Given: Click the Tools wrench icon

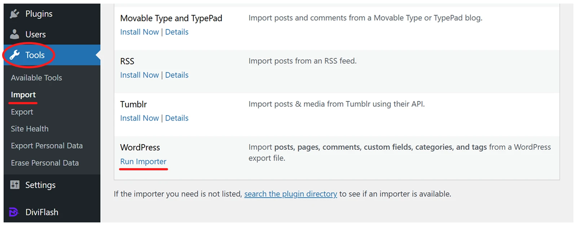Looking at the screenshot, I should pyautogui.click(x=14, y=55).
